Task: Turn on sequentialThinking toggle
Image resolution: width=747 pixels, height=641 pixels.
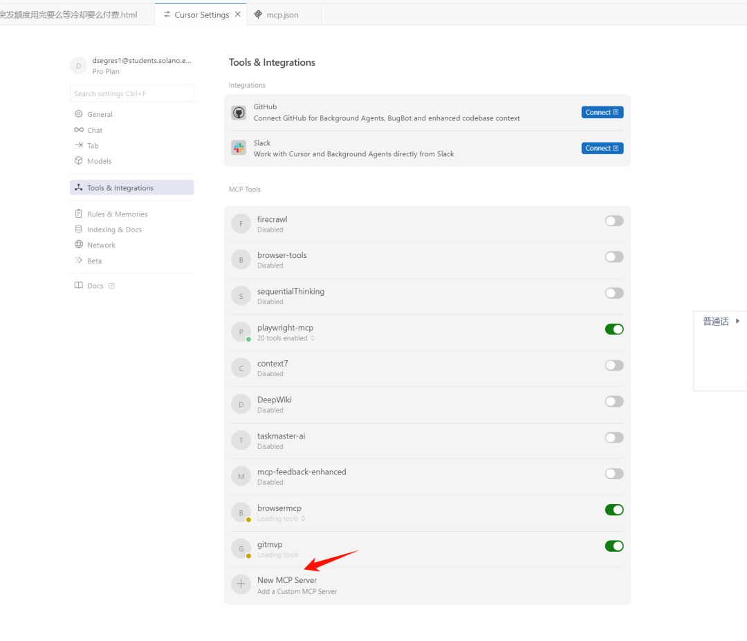Action: pyautogui.click(x=614, y=293)
